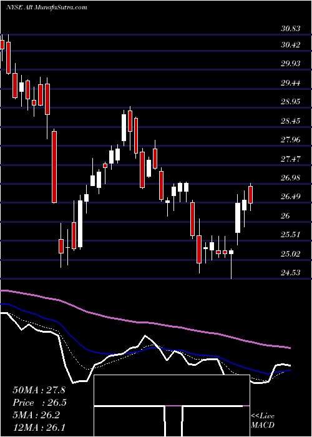The width and height of the screenshot is (312, 437).
Task: Click the 30.42 price axis label
Action: click(x=290, y=44)
